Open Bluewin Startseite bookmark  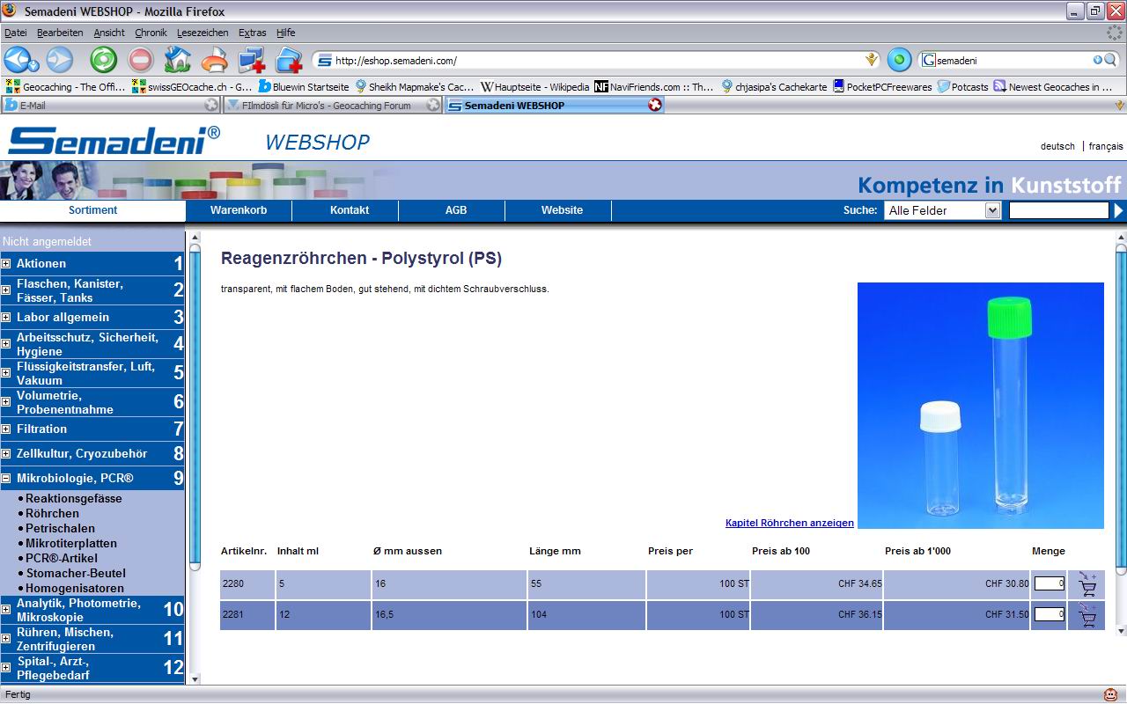pyautogui.click(x=303, y=87)
